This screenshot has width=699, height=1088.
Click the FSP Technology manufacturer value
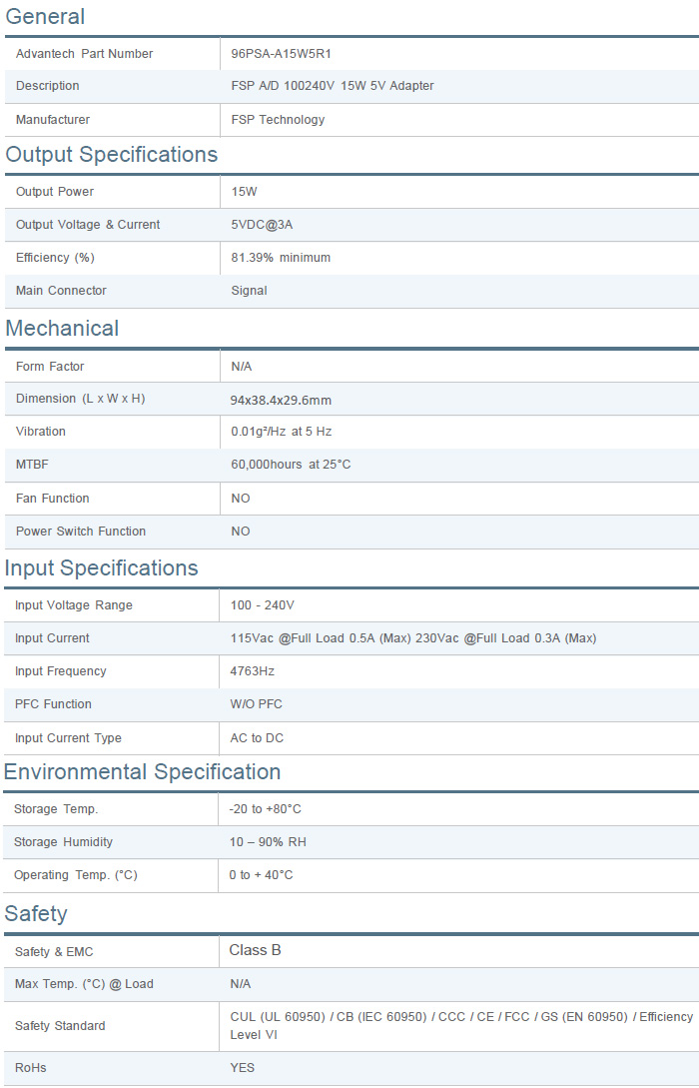[278, 120]
